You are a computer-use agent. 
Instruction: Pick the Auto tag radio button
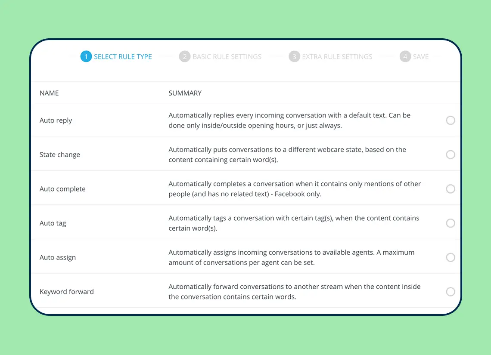[x=451, y=223]
